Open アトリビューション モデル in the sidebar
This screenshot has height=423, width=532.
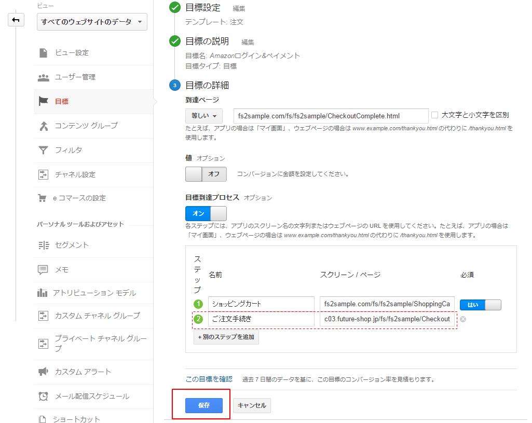(93, 293)
